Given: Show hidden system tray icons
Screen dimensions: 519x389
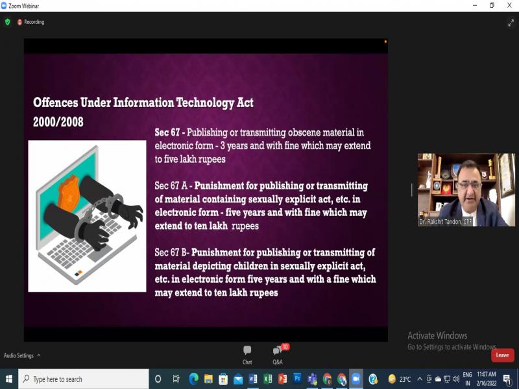Looking at the screenshot, I should tap(420, 379).
